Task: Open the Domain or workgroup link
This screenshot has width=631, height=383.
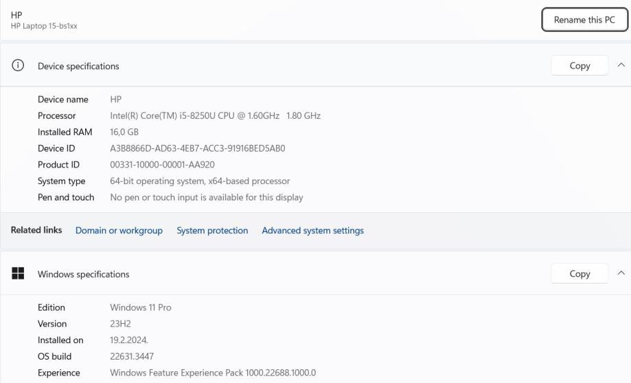Action: 119,231
